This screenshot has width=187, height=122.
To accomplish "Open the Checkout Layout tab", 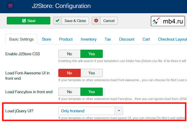I will [173, 39].
